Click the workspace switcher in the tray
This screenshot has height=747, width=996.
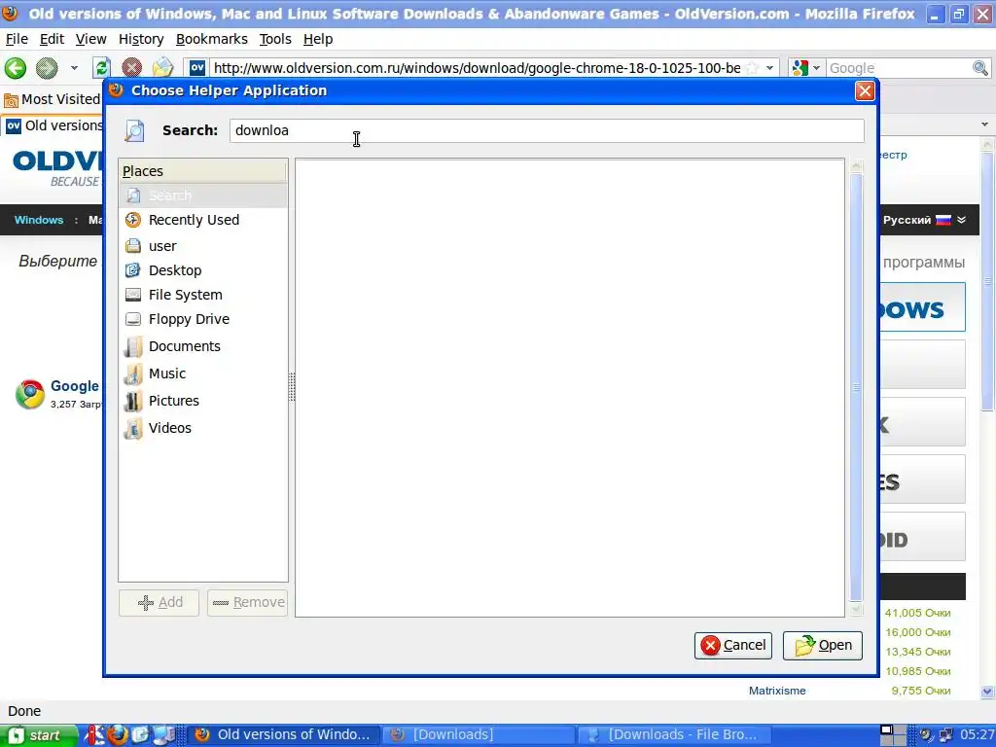click(x=893, y=735)
